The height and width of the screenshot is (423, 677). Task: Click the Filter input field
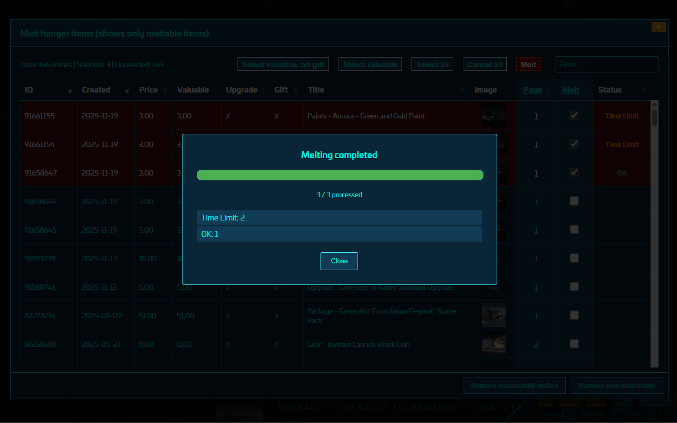coord(607,65)
